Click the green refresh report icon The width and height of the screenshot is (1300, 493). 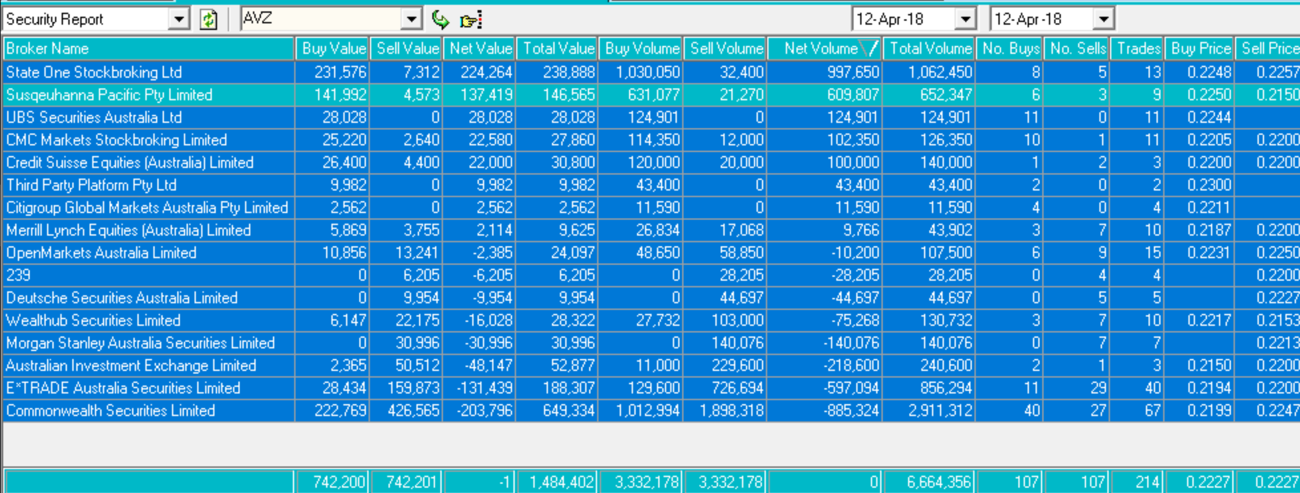click(x=208, y=20)
